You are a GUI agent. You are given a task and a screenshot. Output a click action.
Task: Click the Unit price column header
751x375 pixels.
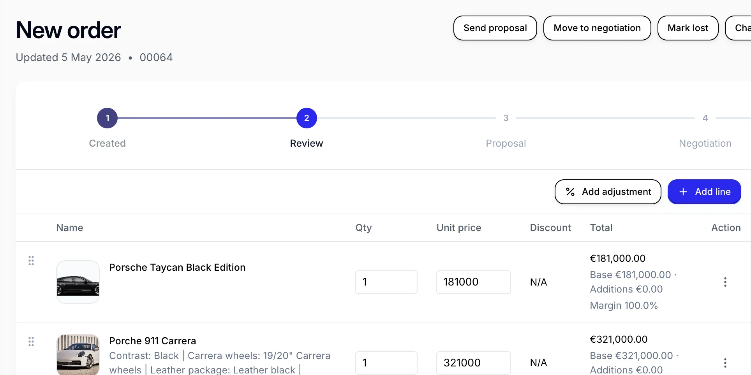(x=459, y=228)
